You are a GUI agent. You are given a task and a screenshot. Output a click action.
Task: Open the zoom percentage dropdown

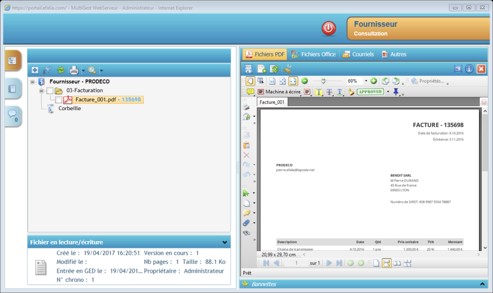point(365,81)
